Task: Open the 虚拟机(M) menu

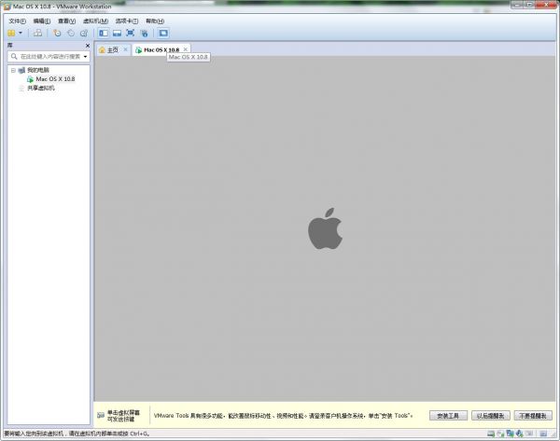Action: (95, 21)
